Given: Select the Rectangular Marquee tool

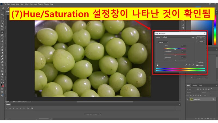Looking at the screenshot, I should coord(2,17).
